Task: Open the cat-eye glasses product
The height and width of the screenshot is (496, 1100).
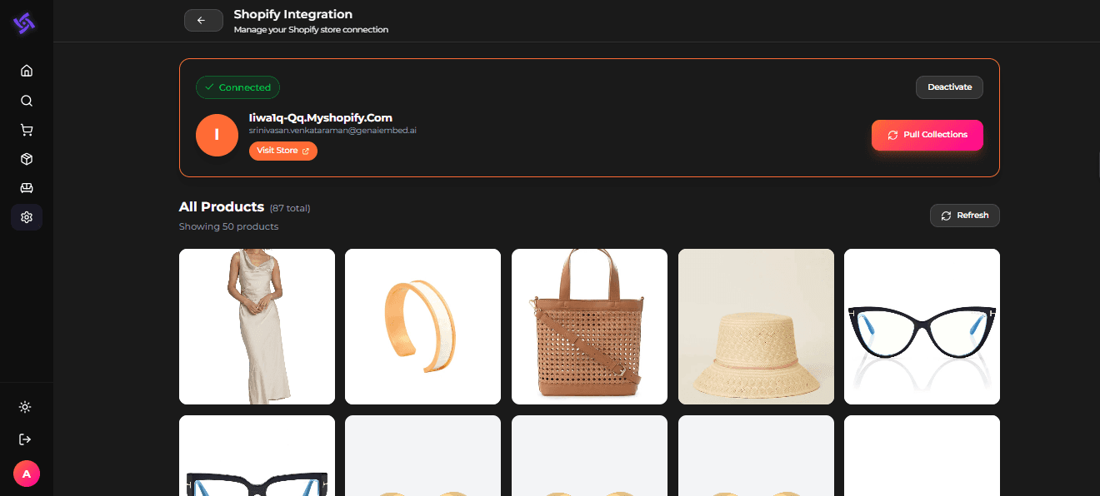Action: [922, 326]
